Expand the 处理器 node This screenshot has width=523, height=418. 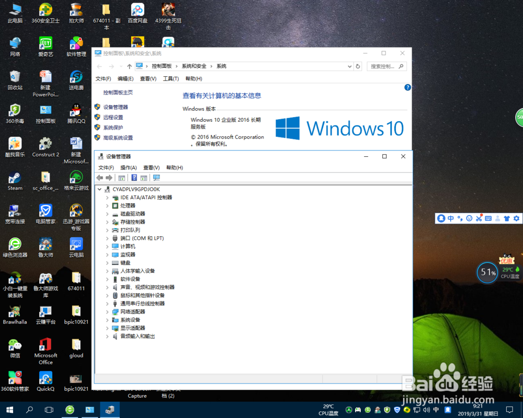[107, 206]
